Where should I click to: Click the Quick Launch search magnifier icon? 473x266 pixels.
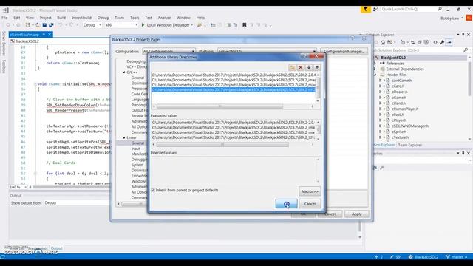pos(440,10)
